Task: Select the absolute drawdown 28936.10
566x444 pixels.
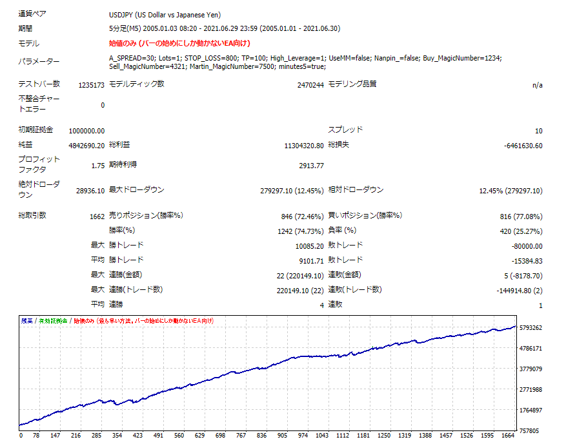Action: 90,191
